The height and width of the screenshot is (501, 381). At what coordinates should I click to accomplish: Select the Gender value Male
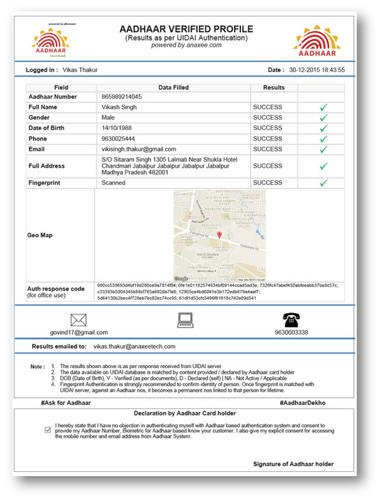click(x=108, y=118)
